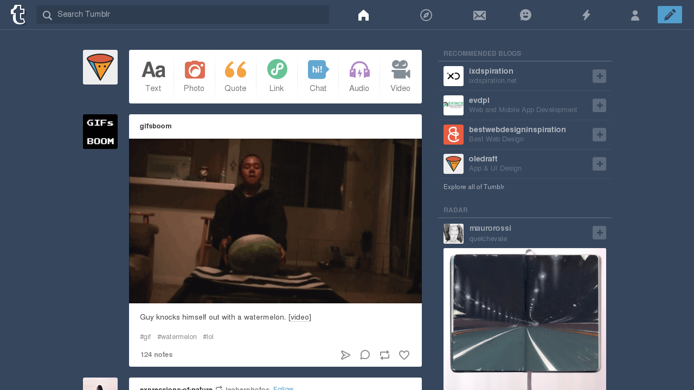Open the #lol tag
The image size is (694, 390).
[208, 337]
